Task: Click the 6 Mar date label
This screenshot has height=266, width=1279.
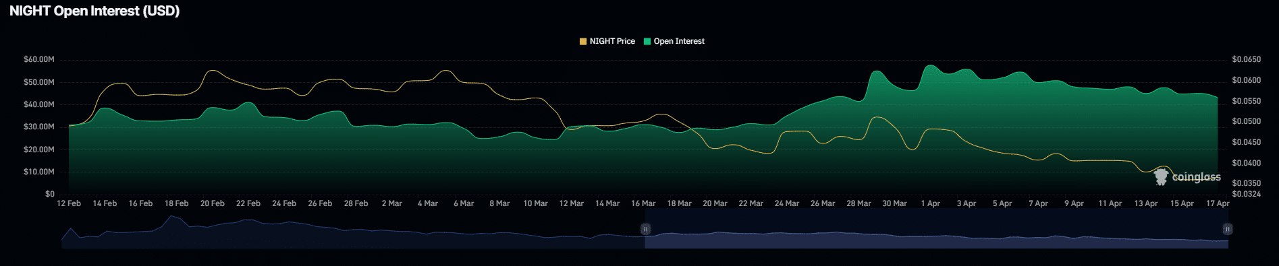Action: (464, 203)
